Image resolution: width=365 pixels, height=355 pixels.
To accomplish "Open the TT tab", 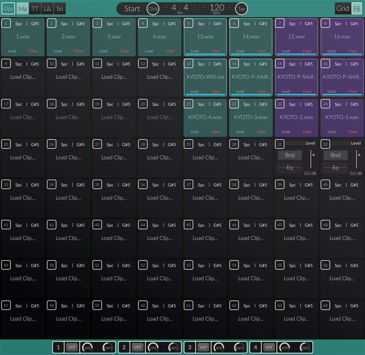I will (x=35, y=9).
